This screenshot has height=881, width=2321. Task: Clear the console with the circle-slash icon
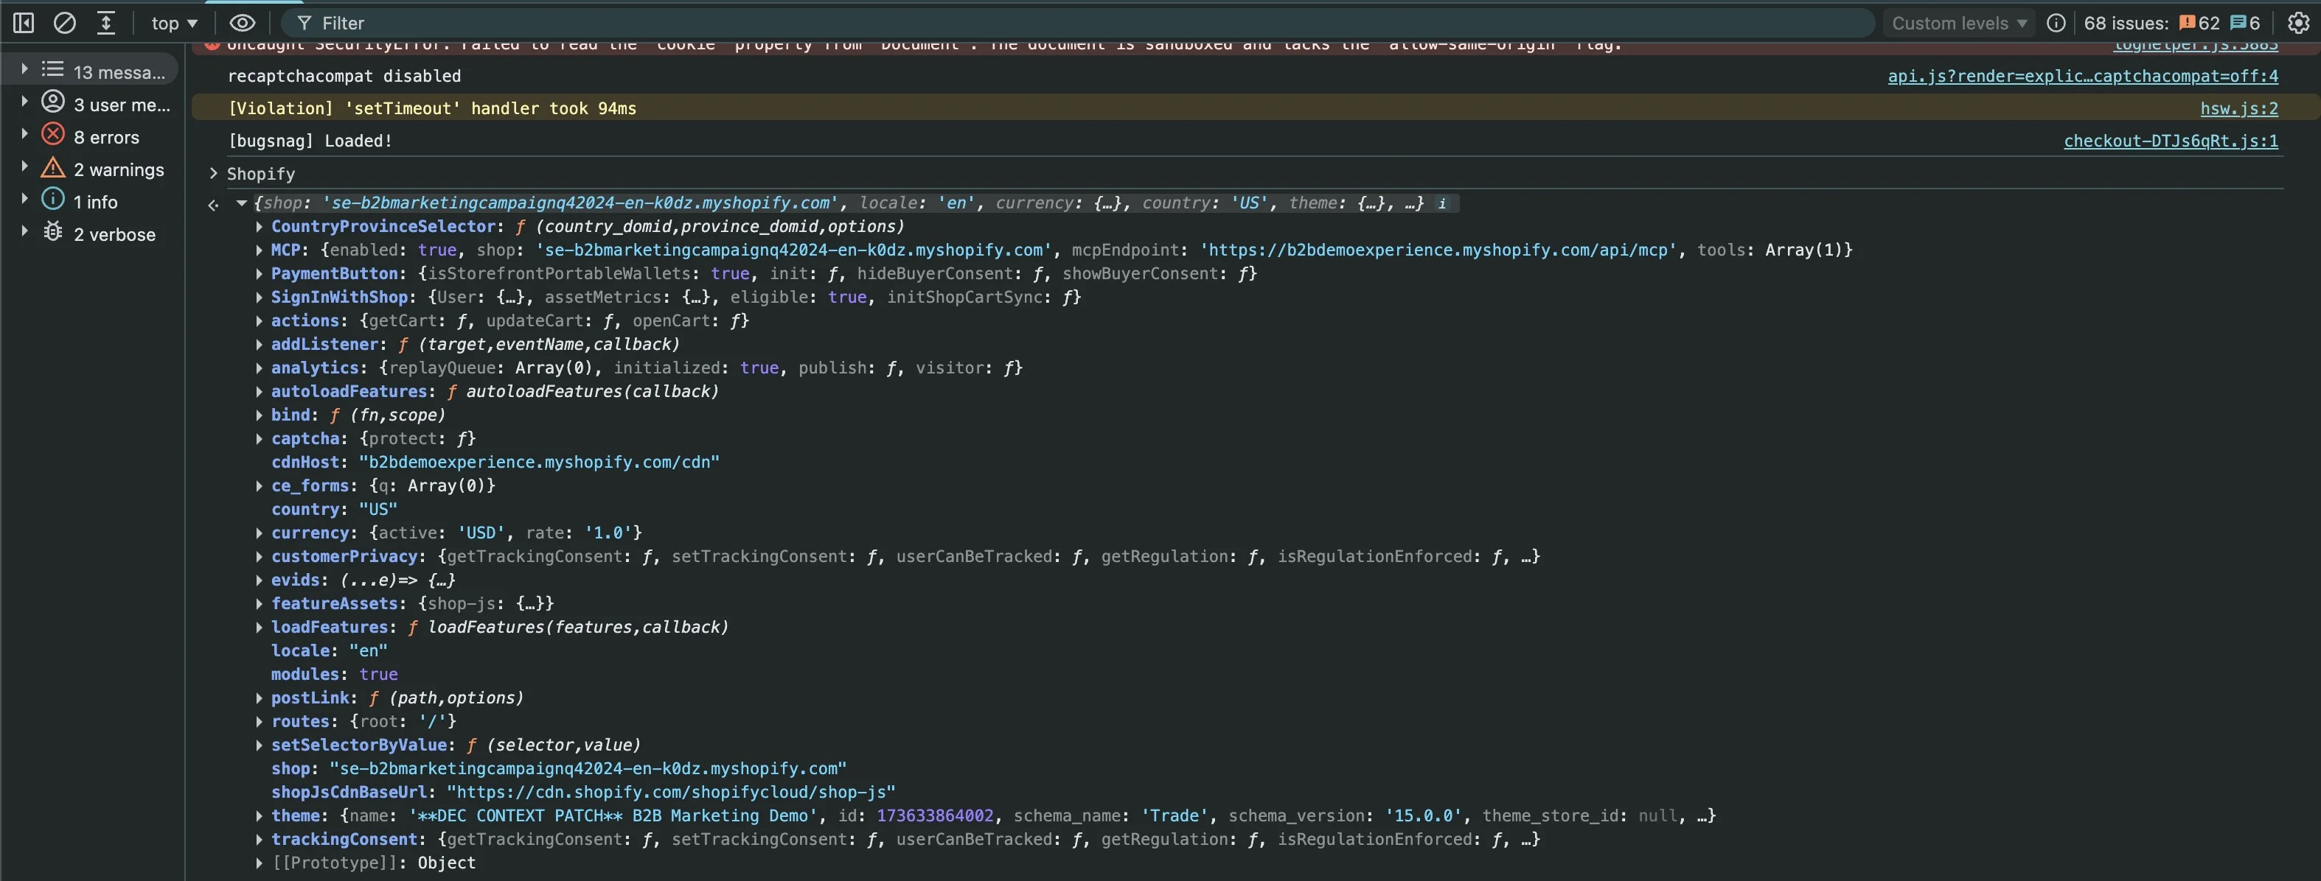(x=65, y=23)
